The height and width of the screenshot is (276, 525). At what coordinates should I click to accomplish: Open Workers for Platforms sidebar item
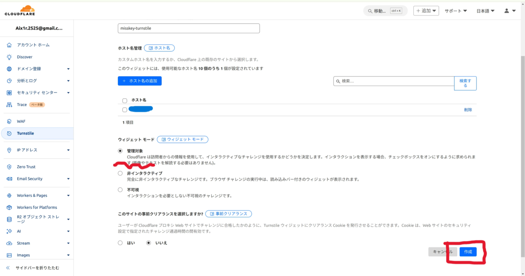37,207
